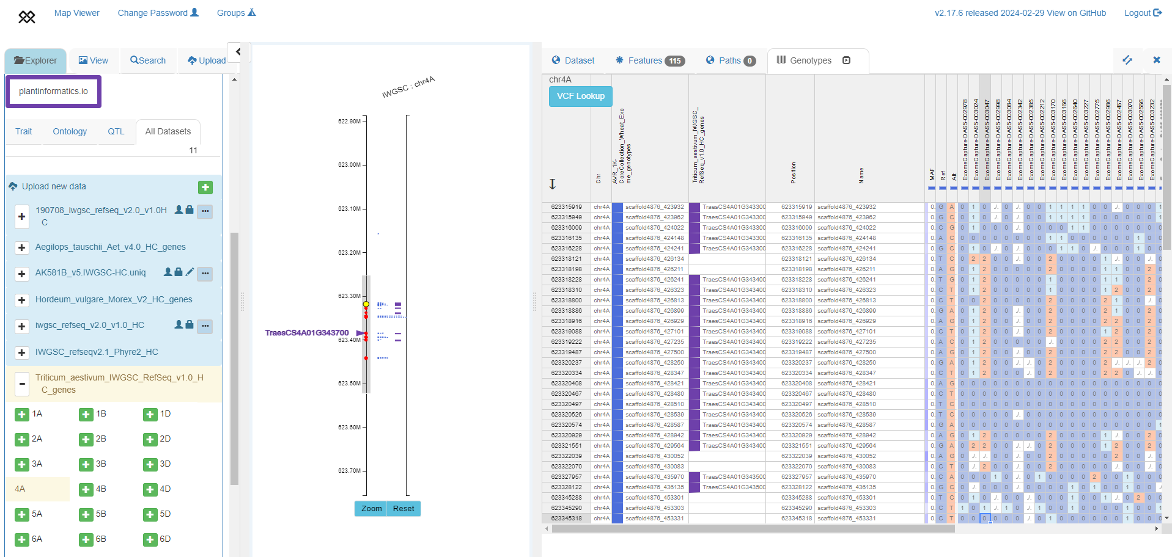Open the Features 115 tab
The height and width of the screenshot is (557, 1172).
pos(650,60)
